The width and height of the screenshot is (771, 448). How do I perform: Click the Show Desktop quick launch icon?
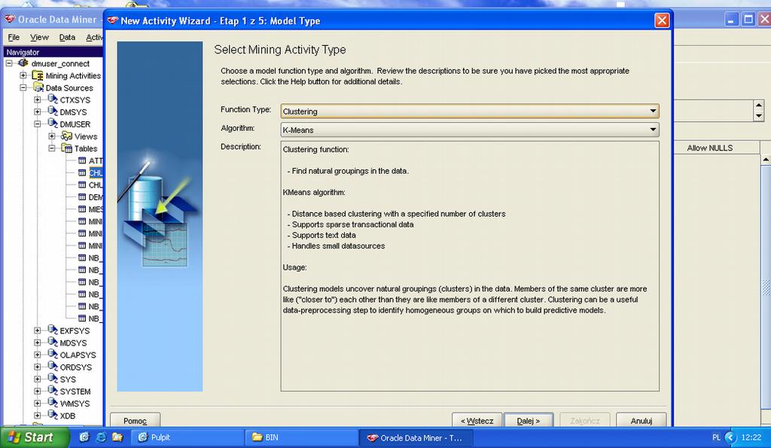tap(84, 437)
